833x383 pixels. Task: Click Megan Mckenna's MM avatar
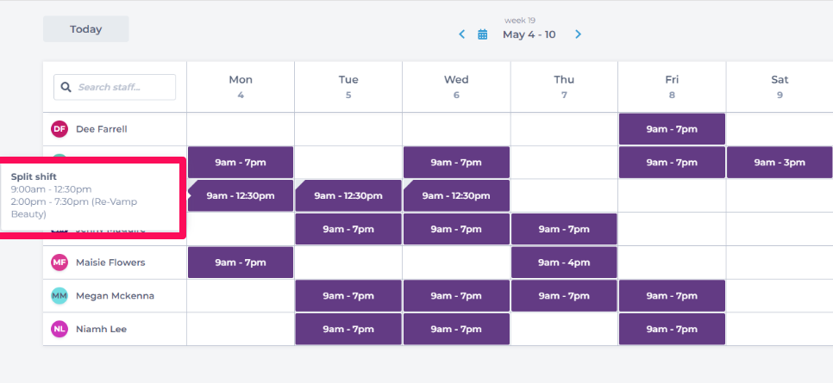[x=60, y=296]
